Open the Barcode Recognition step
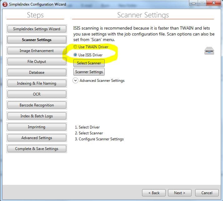This screenshot has height=201, width=223. tap(37, 105)
